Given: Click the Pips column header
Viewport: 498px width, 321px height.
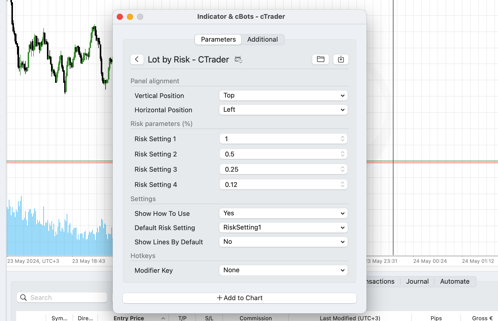Looking at the screenshot, I should [x=436, y=318].
